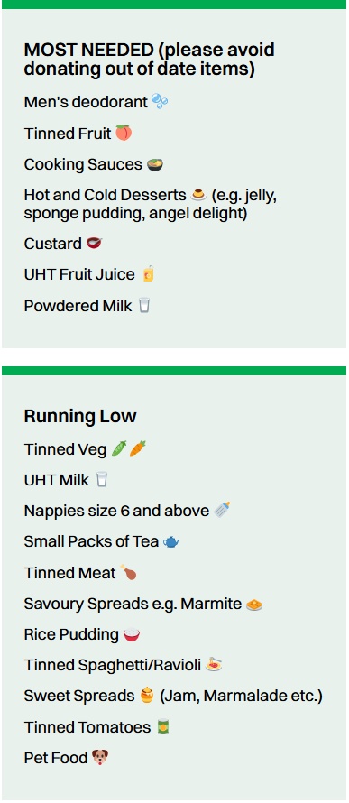The height and width of the screenshot is (803, 349).
Task: Click the UHT Milk item in Running Low
Action: click(x=56, y=480)
